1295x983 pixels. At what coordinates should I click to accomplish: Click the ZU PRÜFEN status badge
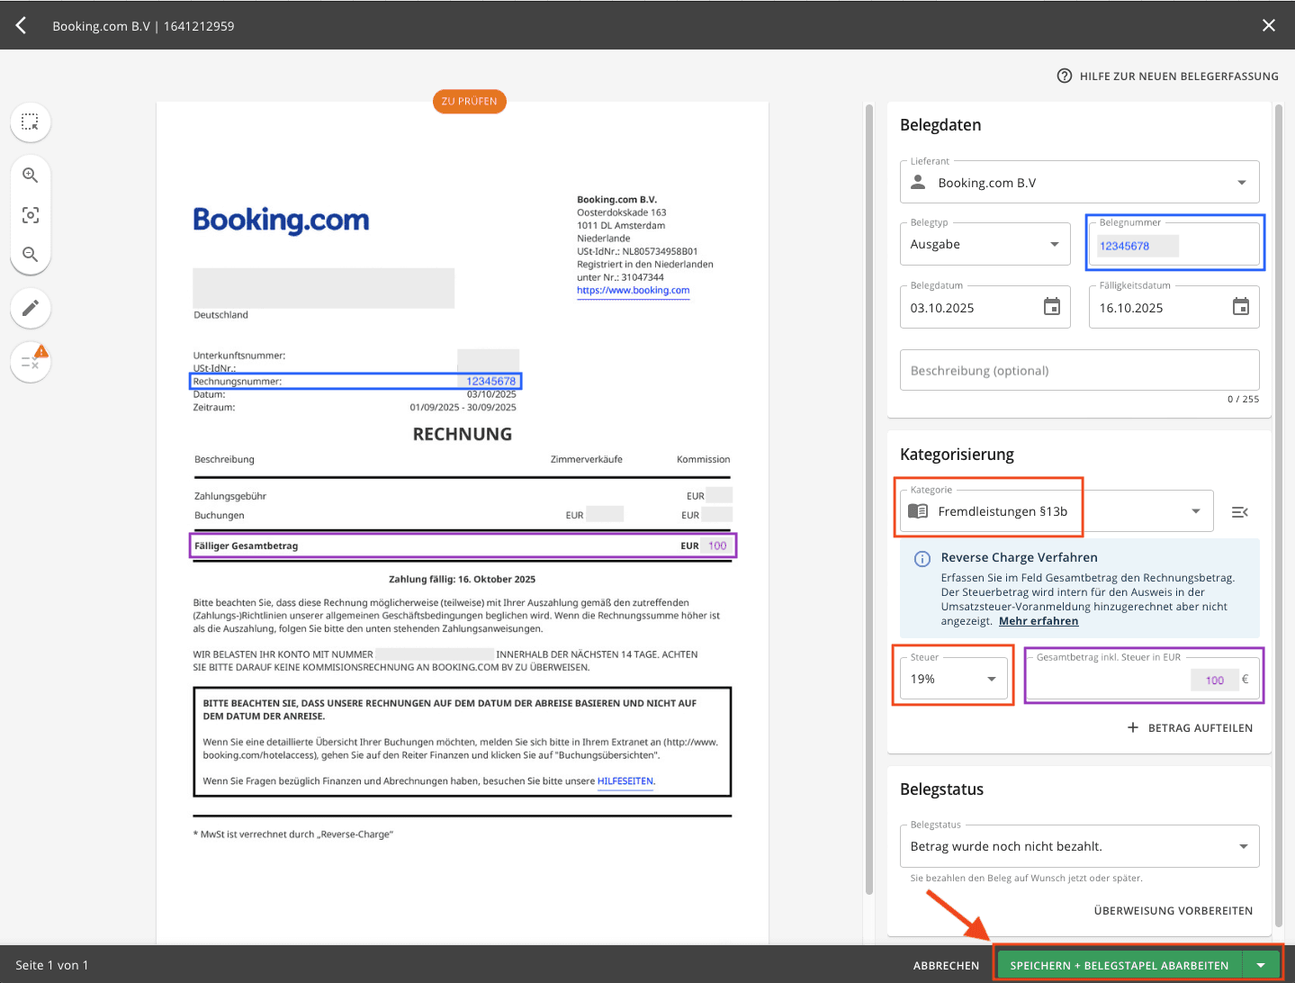point(470,102)
